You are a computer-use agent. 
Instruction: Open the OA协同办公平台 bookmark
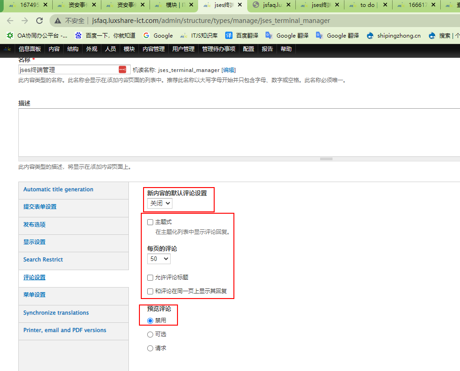coord(37,35)
